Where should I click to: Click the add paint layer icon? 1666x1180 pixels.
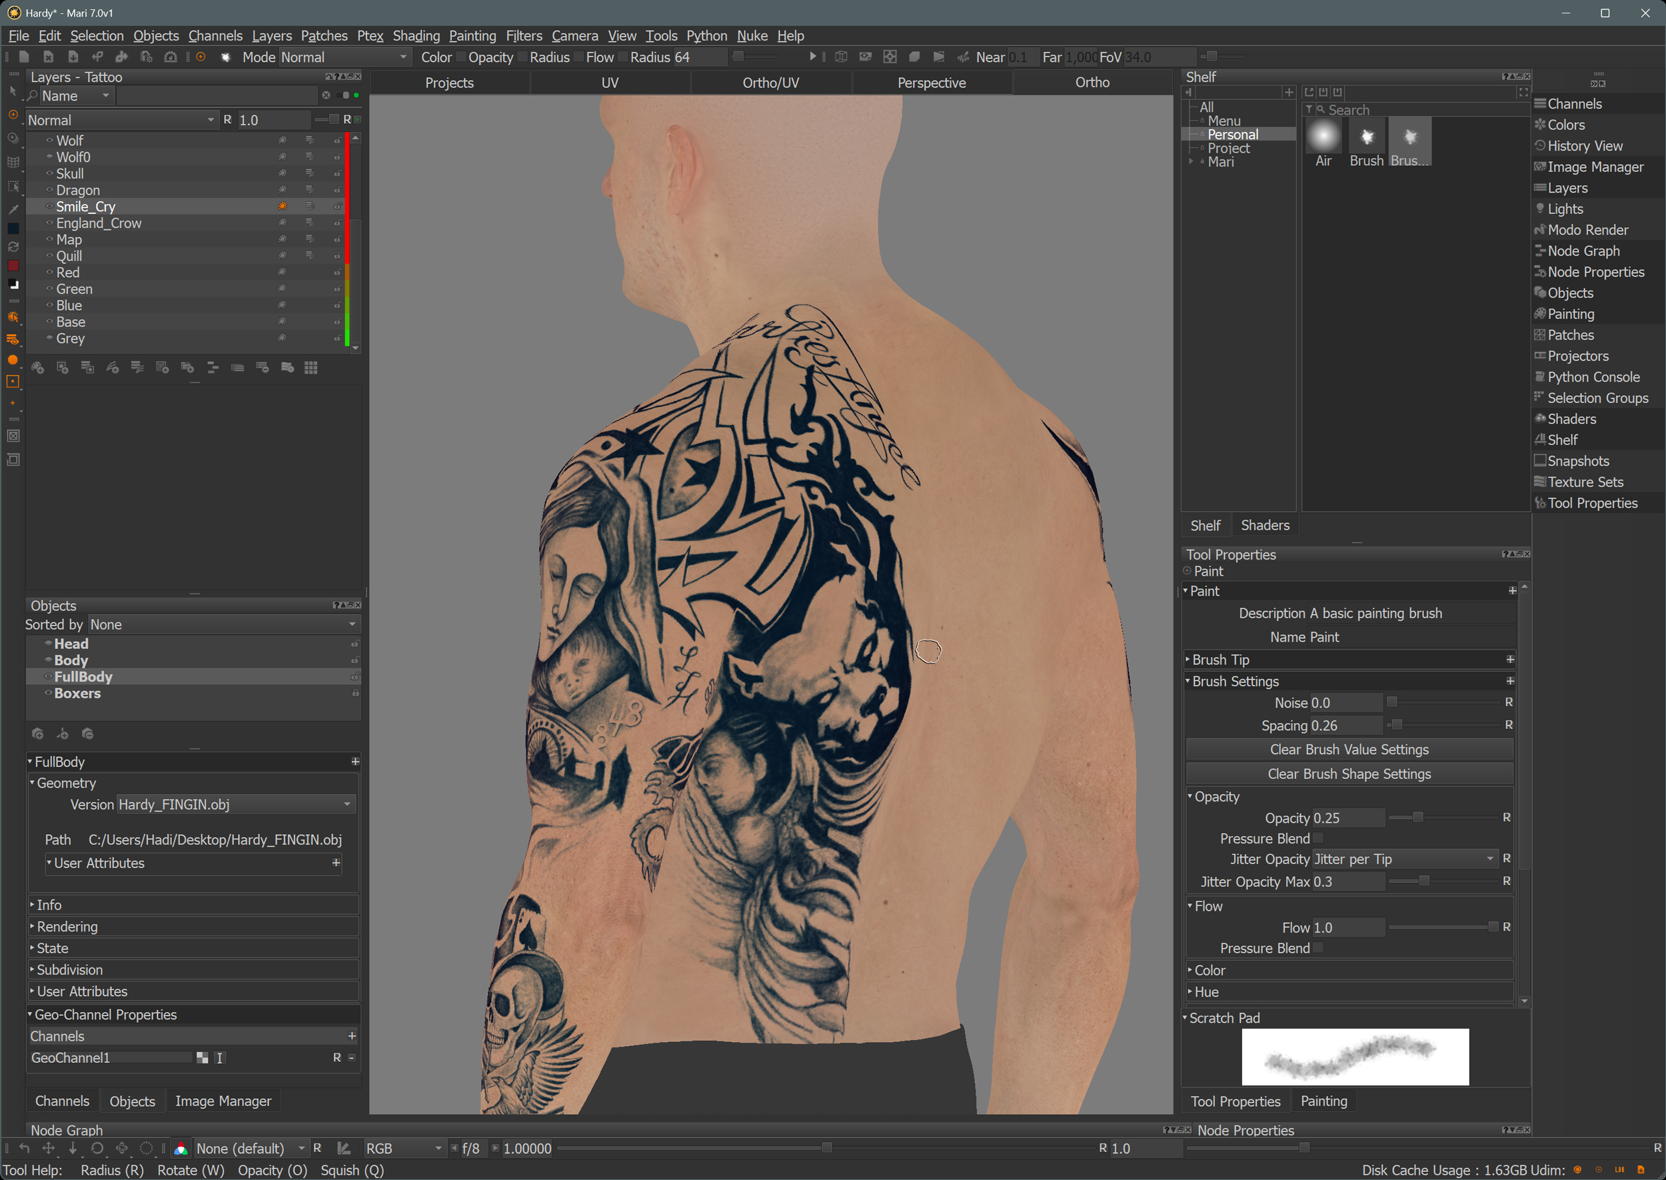38,368
